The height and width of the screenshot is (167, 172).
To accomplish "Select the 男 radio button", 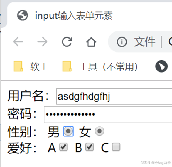I will 68,131.
